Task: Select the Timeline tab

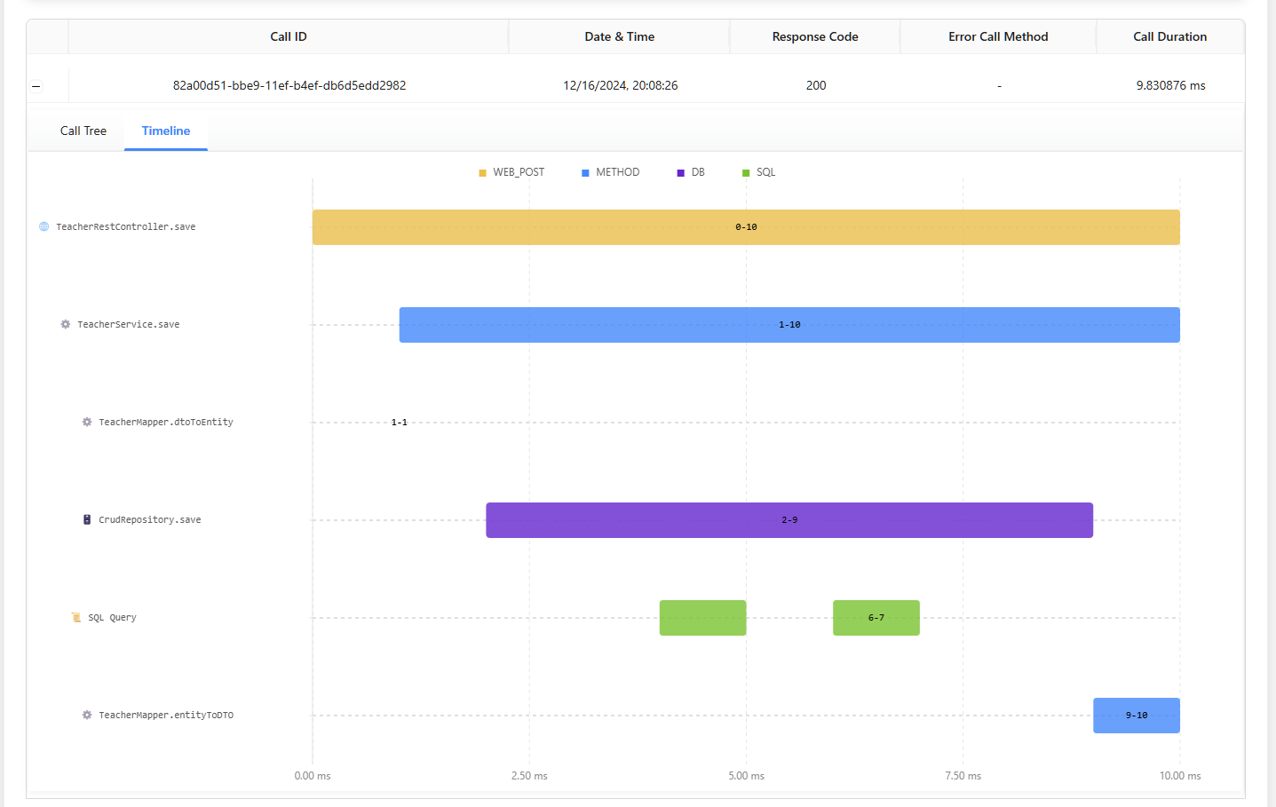Action: (x=166, y=131)
